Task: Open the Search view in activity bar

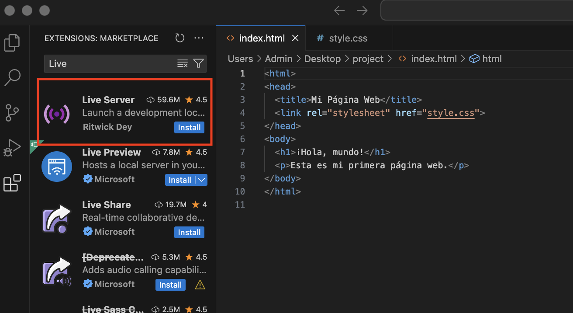Action: (x=12, y=77)
